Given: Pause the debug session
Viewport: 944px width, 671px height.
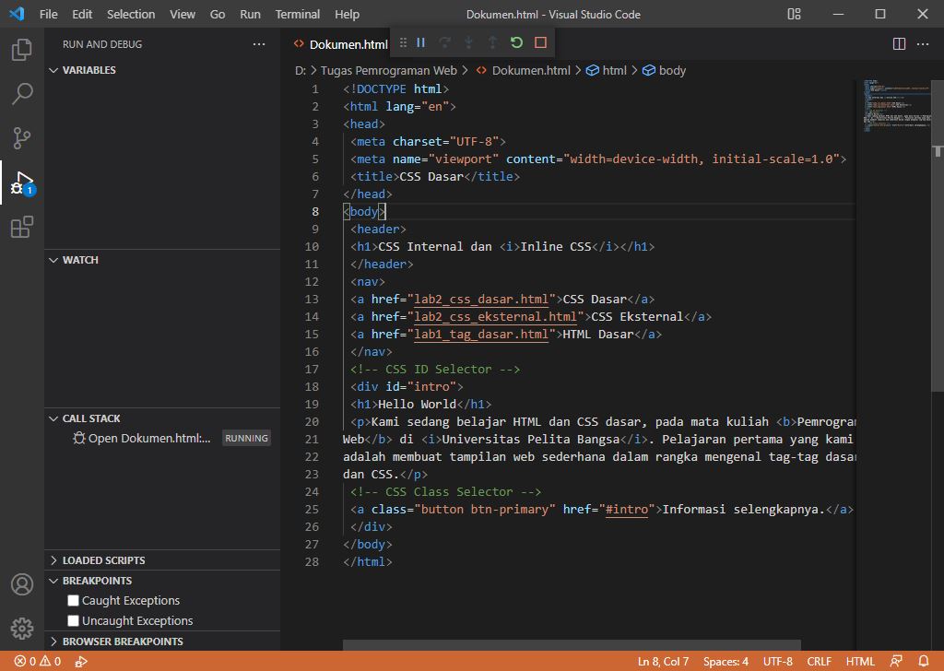Looking at the screenshot, I should (x=420, y=42).
